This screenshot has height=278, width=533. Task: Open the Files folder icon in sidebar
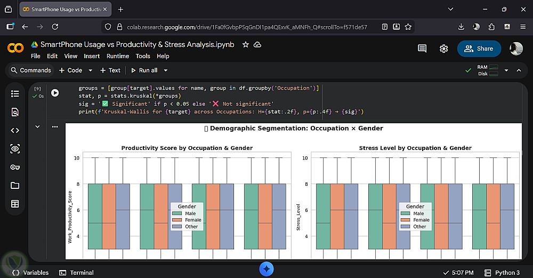tap(15, 185)
